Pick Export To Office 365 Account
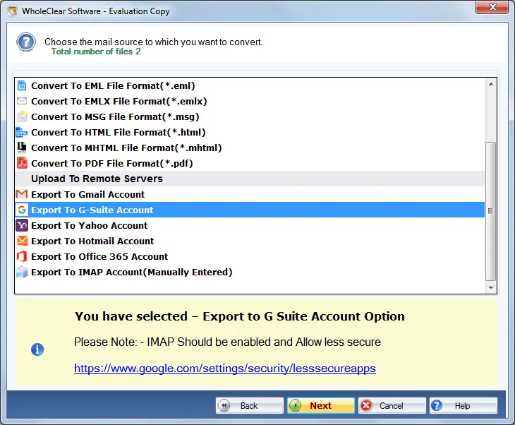The width and height of the screenshot is (515, 425). pyautogui.click(x=250, y=256)
